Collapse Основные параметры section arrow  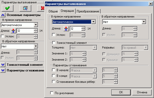(3, 15)
